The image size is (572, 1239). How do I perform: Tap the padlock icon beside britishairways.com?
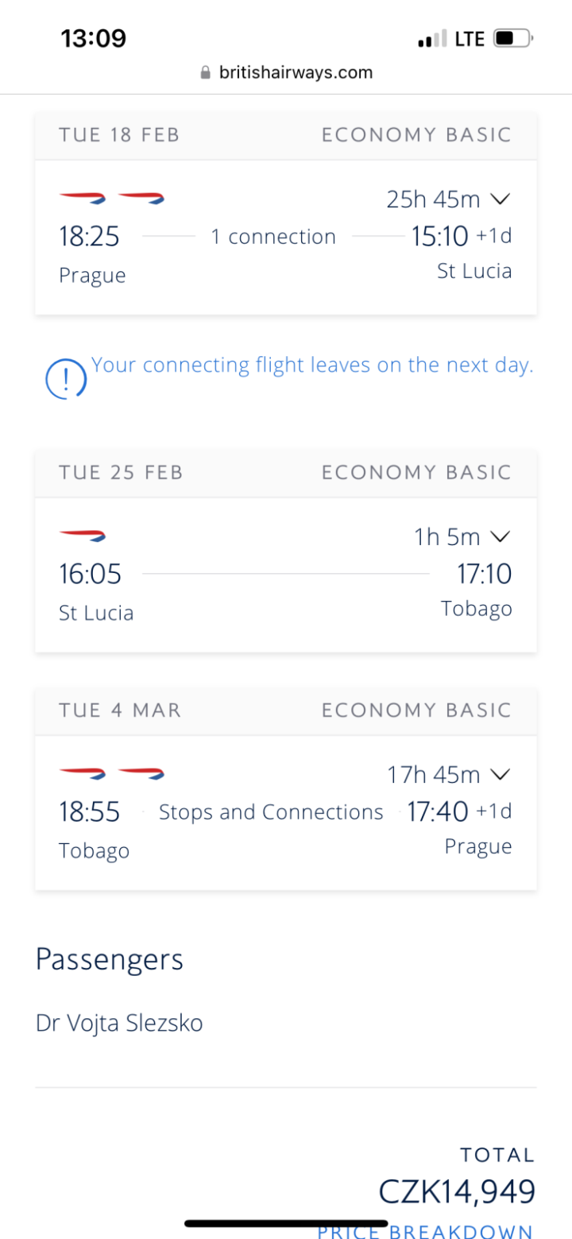click(205, 73)
